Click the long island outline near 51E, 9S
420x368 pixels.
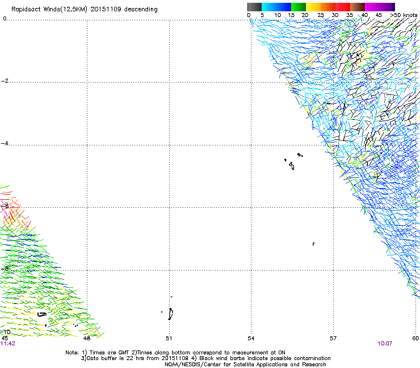(170, 314)
